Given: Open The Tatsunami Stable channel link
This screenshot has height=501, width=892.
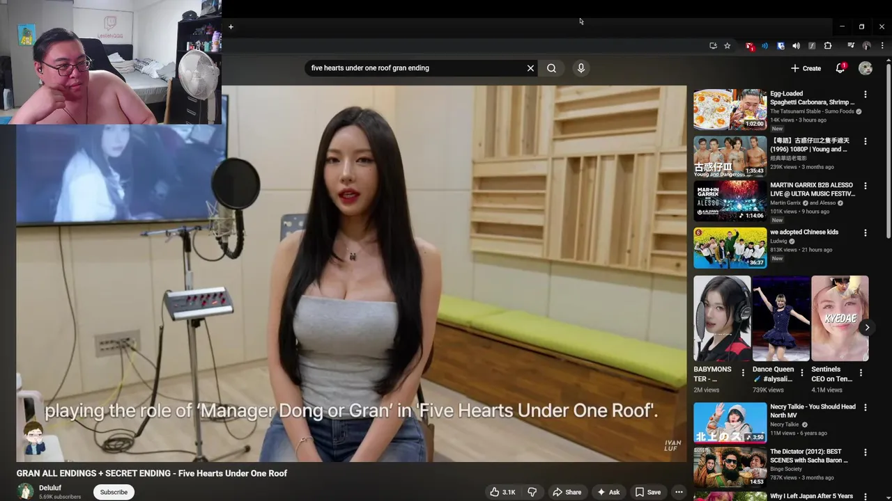Looking at the screenshot, I should pos(812,111).
